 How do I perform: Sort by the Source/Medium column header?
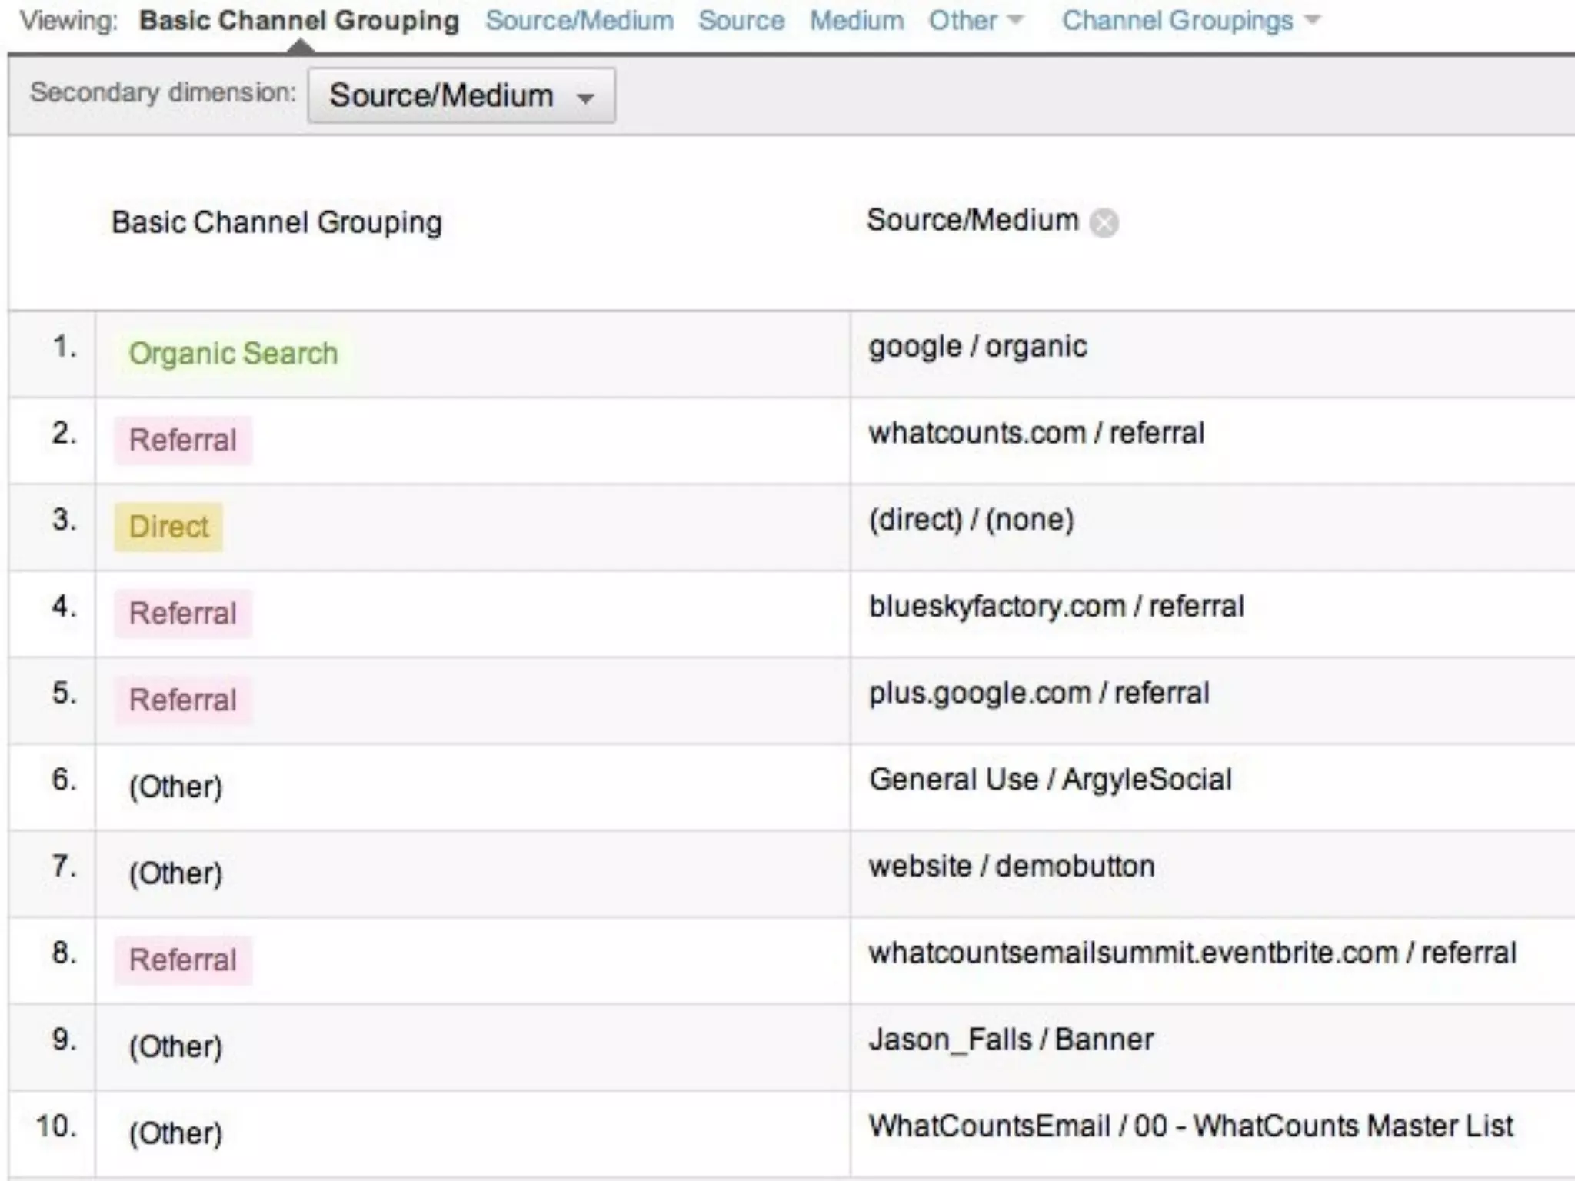(972, 221)
